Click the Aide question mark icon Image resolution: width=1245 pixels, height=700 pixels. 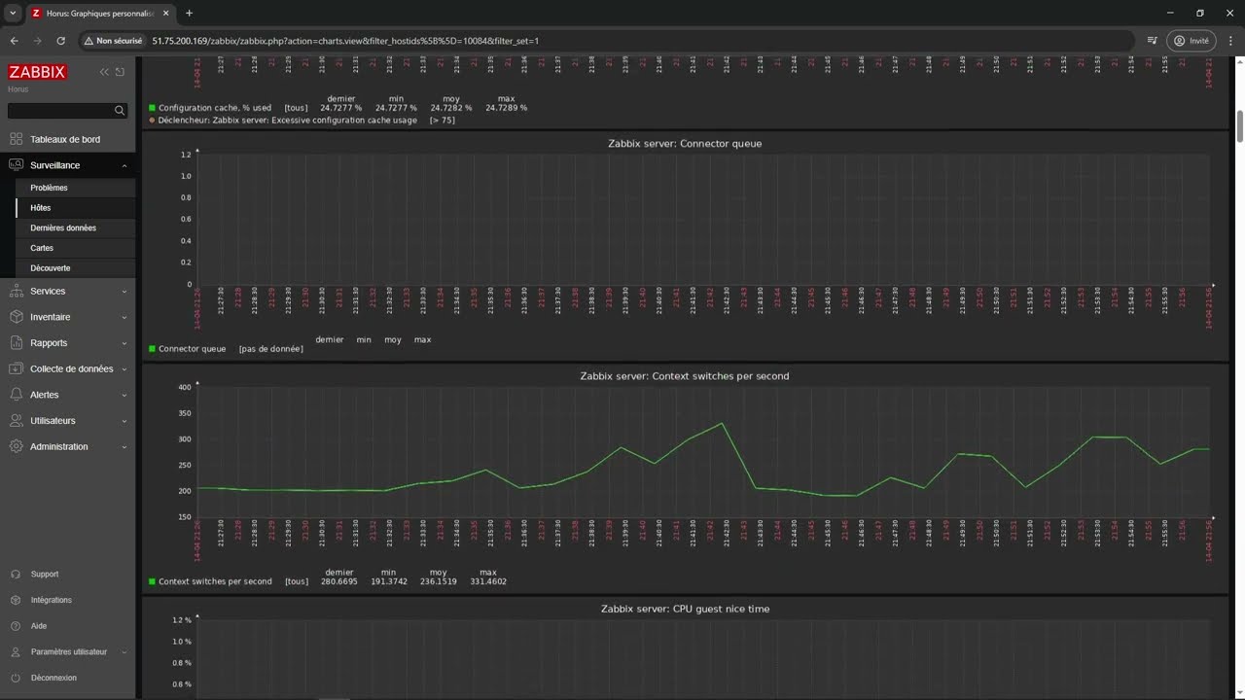[16, 626]
